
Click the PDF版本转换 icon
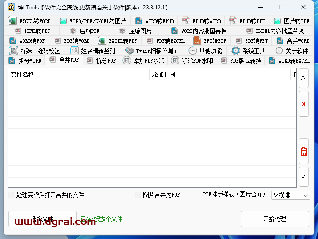[x=223, y=61]
